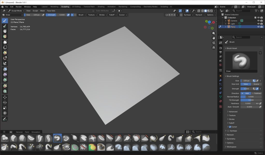Select the Annotate tool in left toolbar

5,119
